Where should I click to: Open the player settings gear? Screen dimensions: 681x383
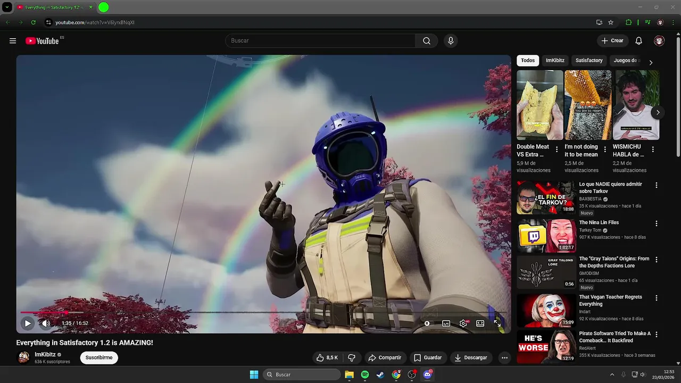[463, 323]
